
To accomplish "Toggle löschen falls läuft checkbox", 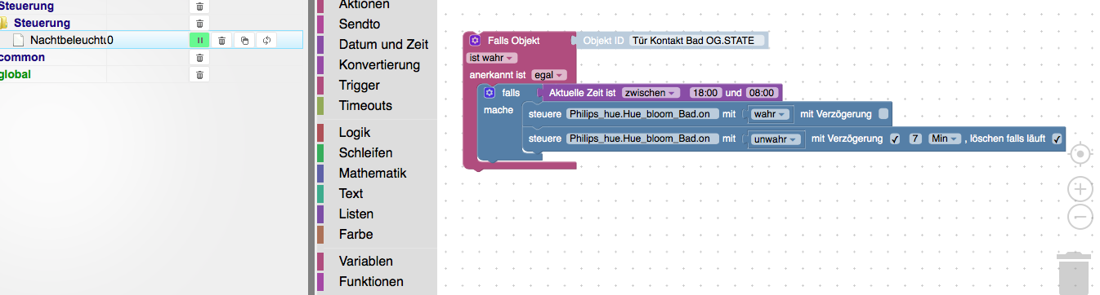I will tap(1058, 139).
